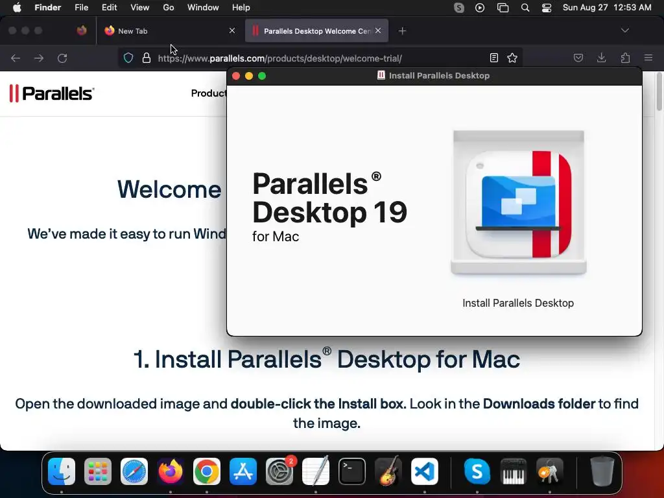Open the Firefox extensions menu
The image size is (664, 498).
tap(625, 58)
